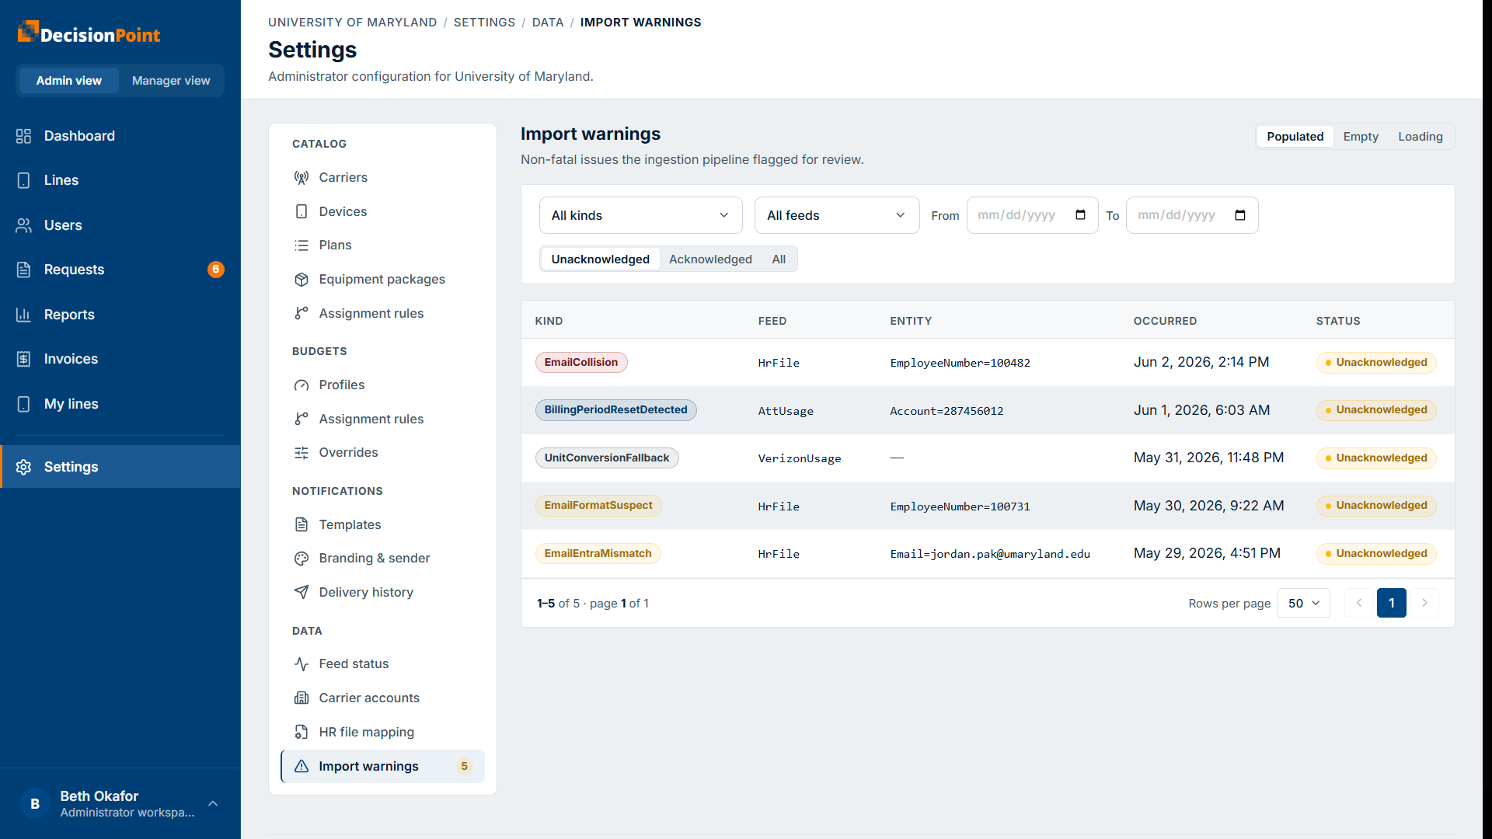The height and width of the screenshot is (839, 1492).
Task: Click the HR file mapping file icon
Action: click(x=302, y=732)
